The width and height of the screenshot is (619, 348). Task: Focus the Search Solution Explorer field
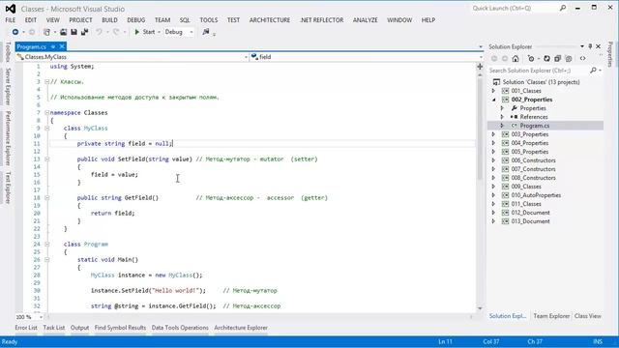tap(539, 71)
